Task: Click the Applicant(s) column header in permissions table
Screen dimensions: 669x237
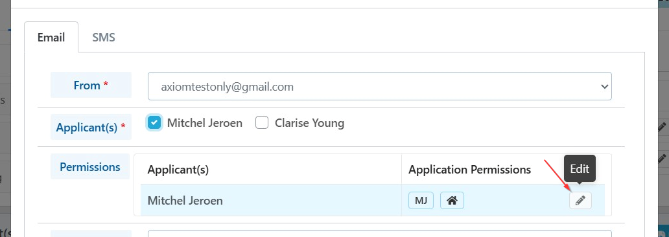Action: [x=178, y=170]
